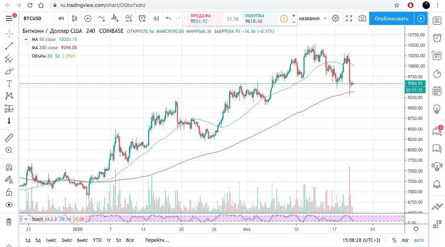Take a chart snapshot with camera
445x247 pixels.
[362, 19]
